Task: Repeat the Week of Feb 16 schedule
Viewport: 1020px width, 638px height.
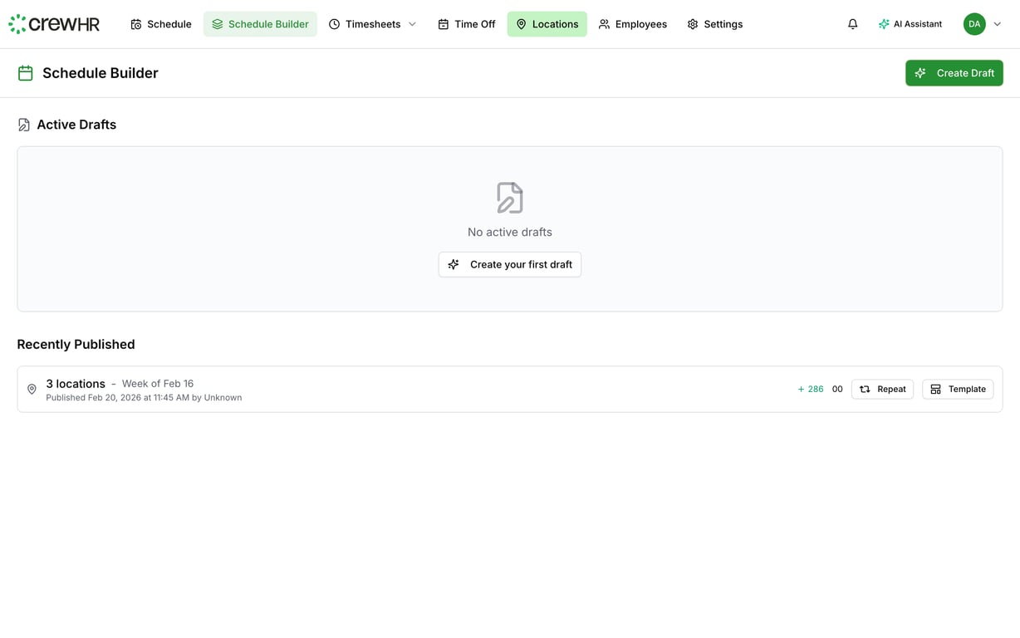Action: [x=882, y=389]
